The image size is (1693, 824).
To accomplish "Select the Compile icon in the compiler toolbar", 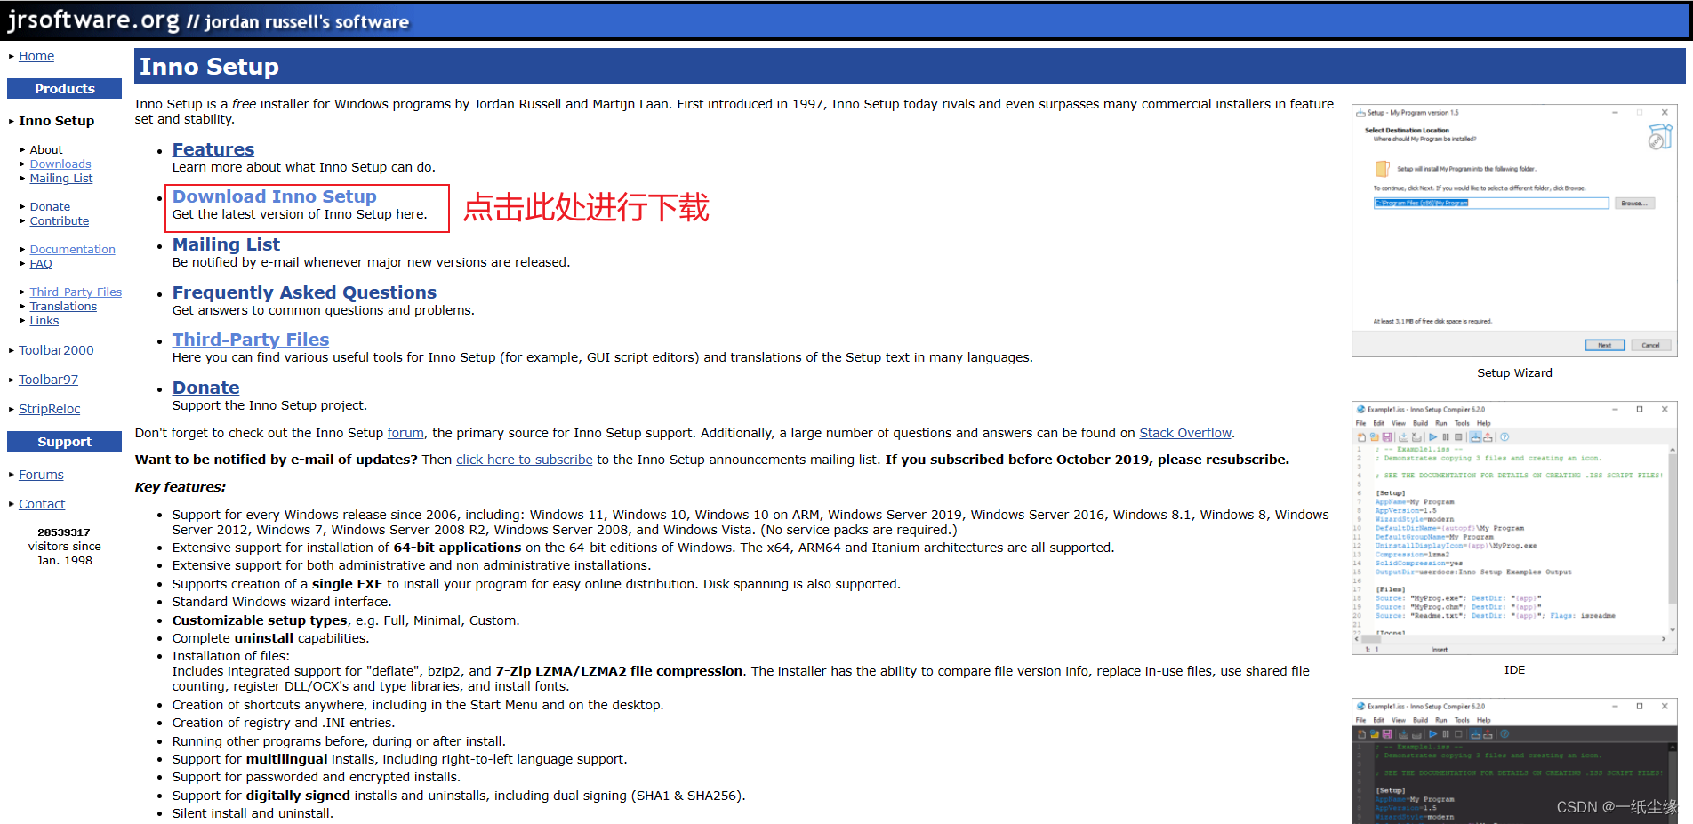I will coord(1403,437).
